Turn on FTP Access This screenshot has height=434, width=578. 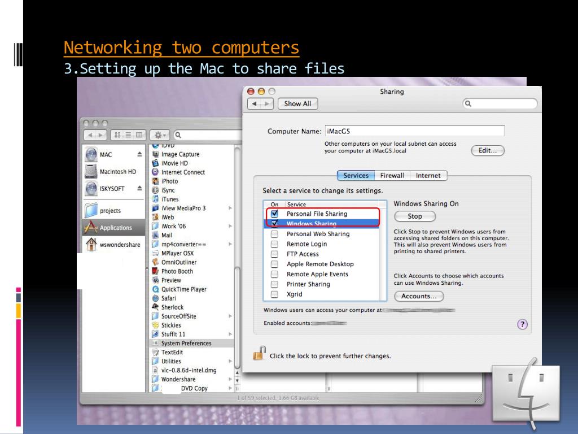275,254
